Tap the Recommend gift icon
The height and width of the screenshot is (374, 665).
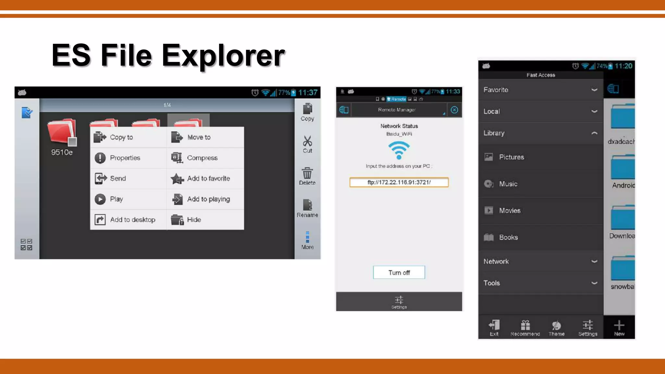click(x=525, y=328)
